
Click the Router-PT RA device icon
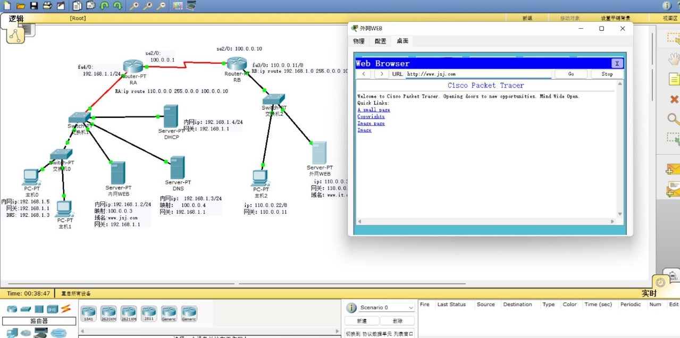coord(133,67)
